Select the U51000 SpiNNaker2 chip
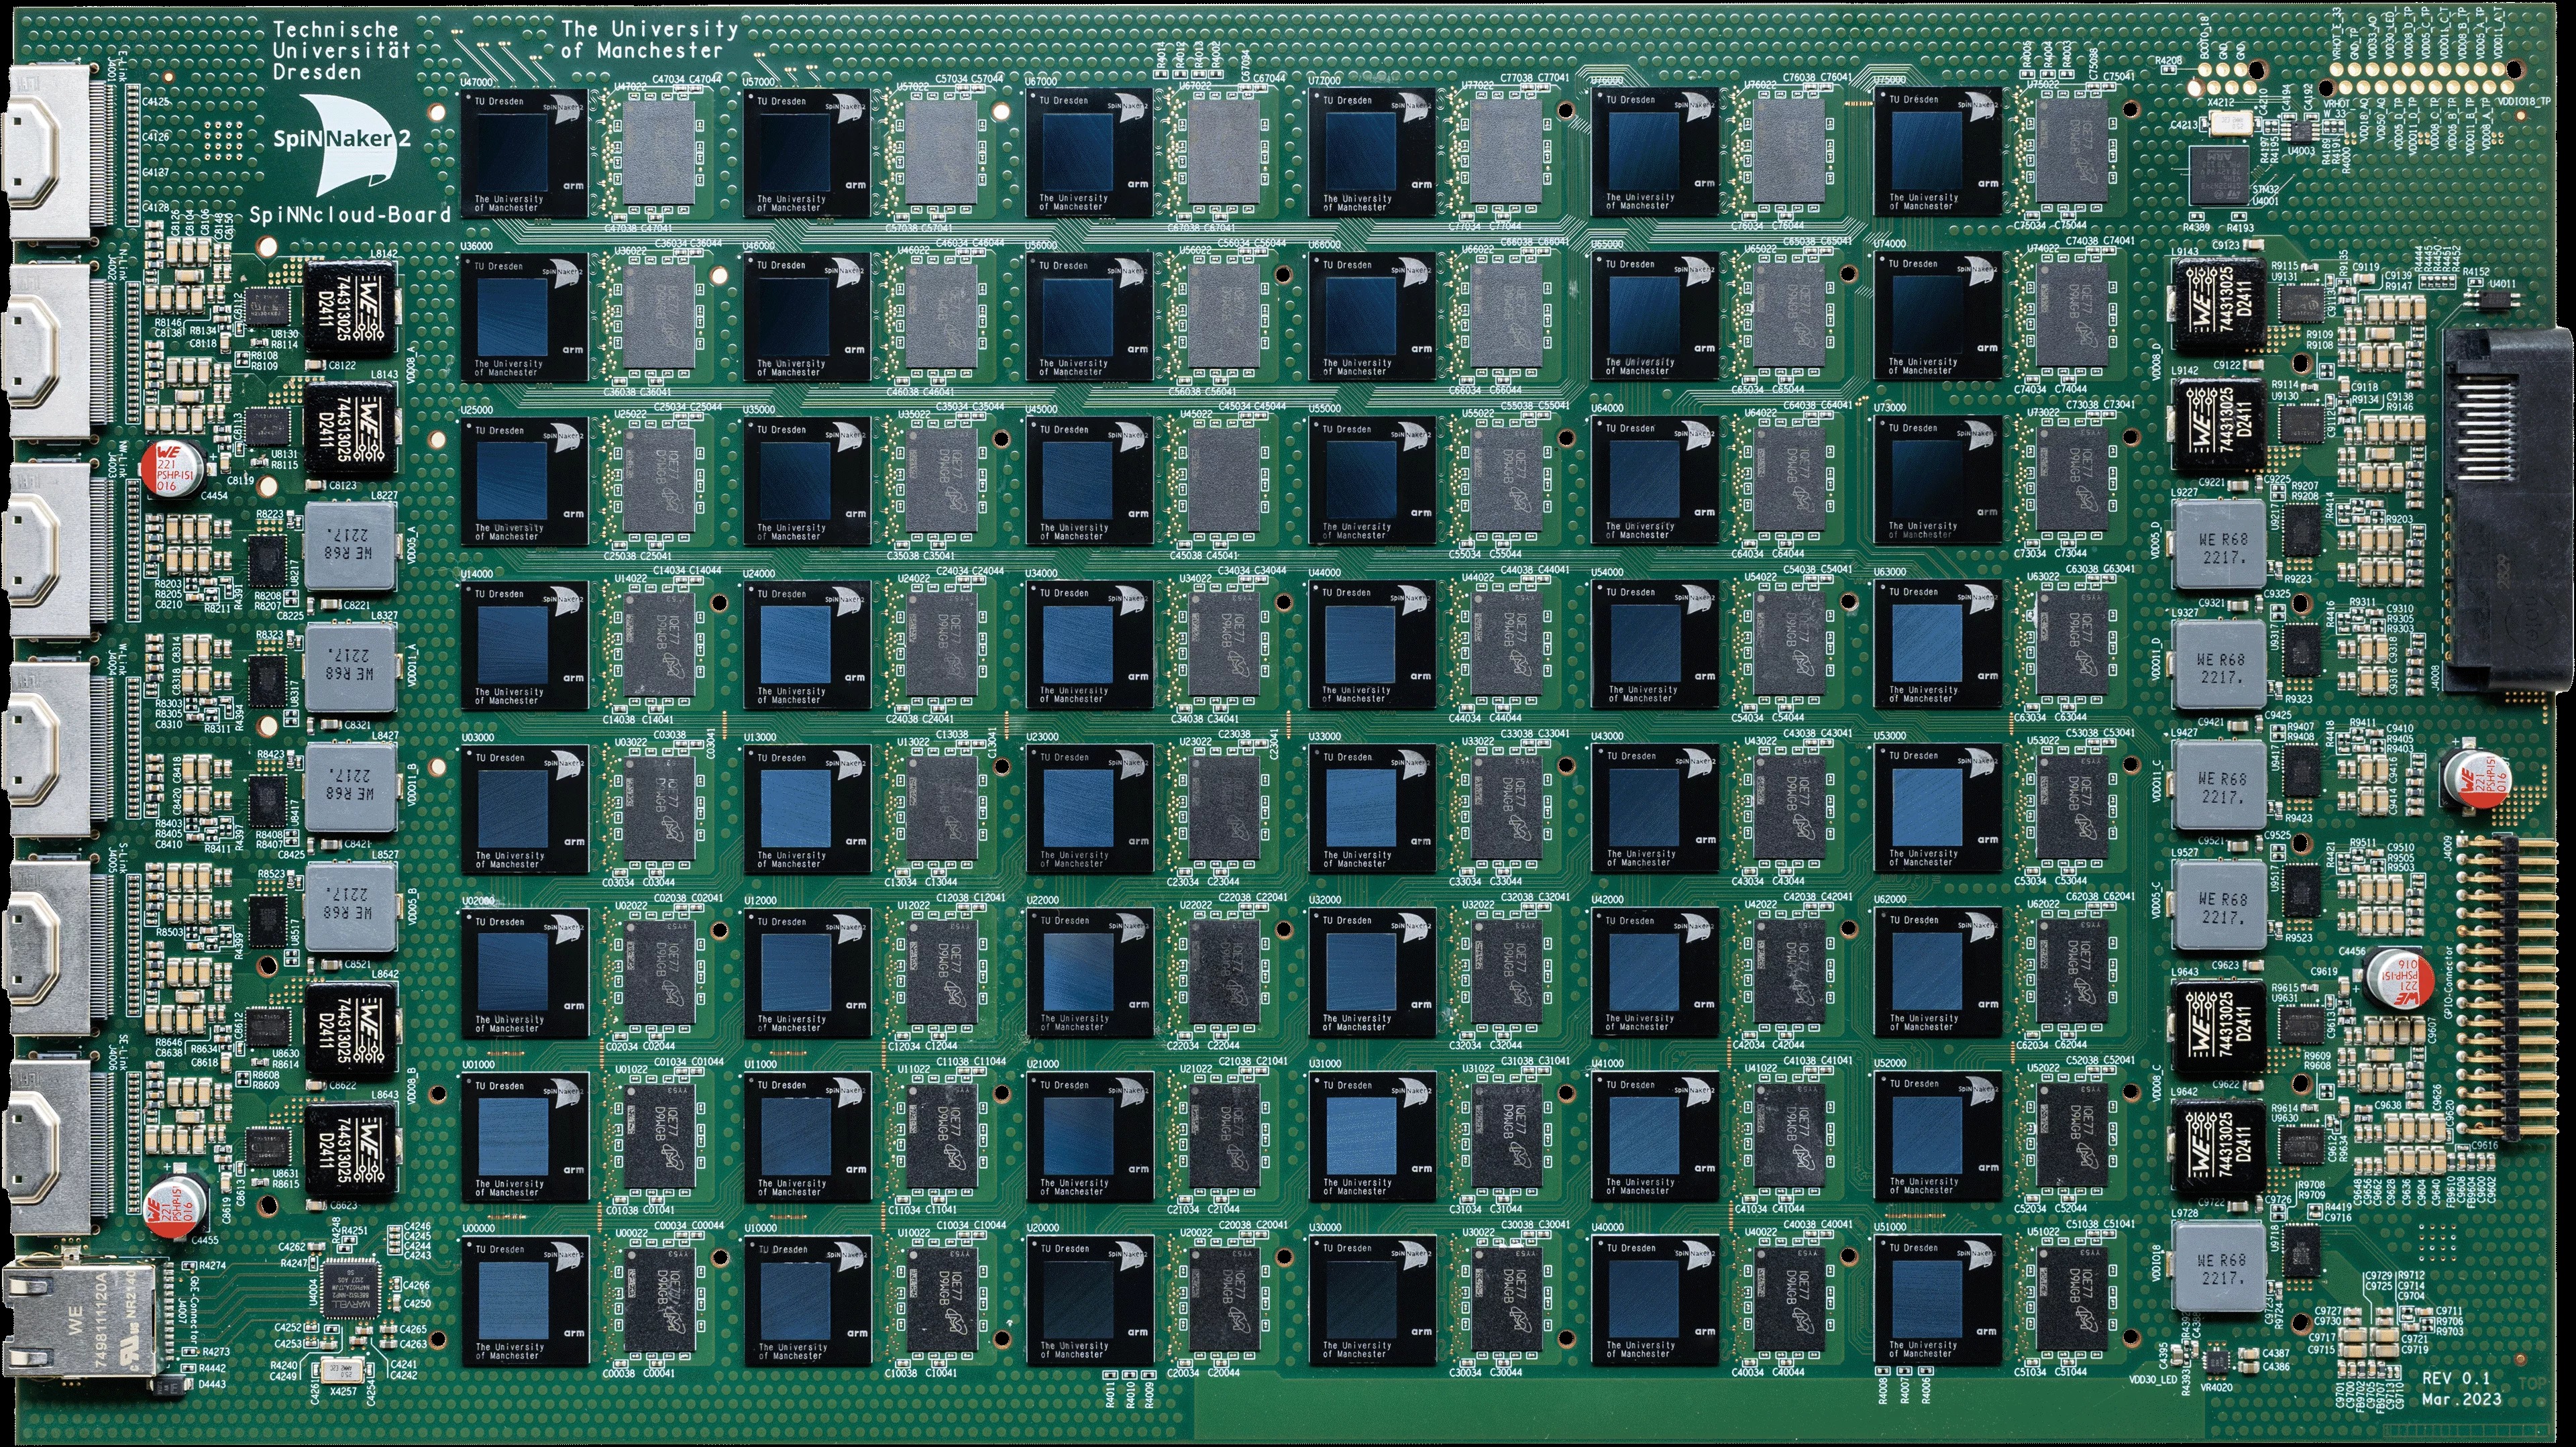2576x1447 pixels. (1937, 1300)
